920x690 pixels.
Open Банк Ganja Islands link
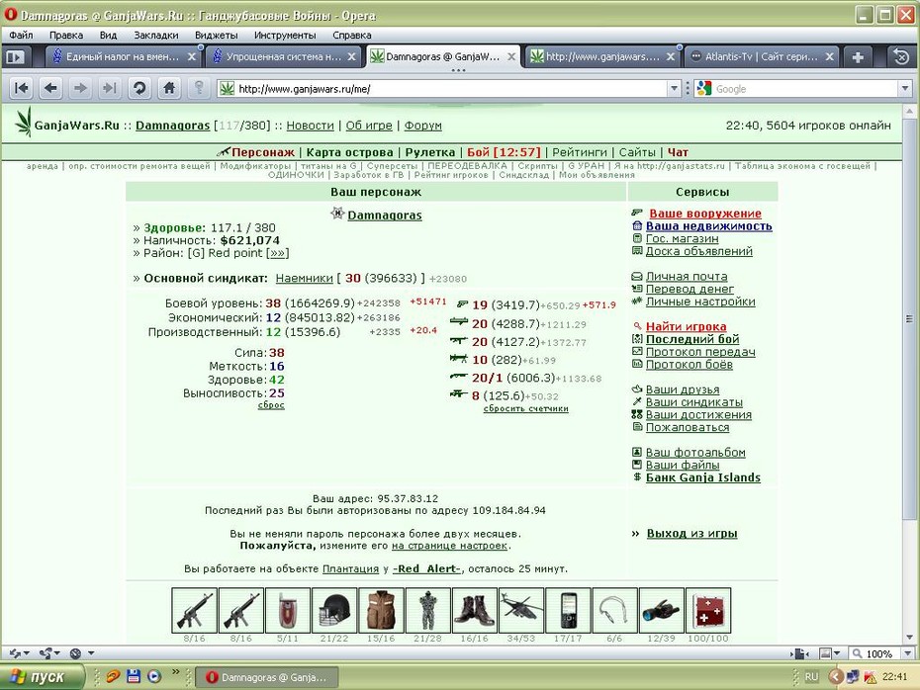point(703,477)
